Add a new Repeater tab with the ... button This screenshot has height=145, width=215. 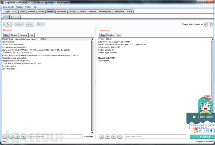[x=18, y=17]
